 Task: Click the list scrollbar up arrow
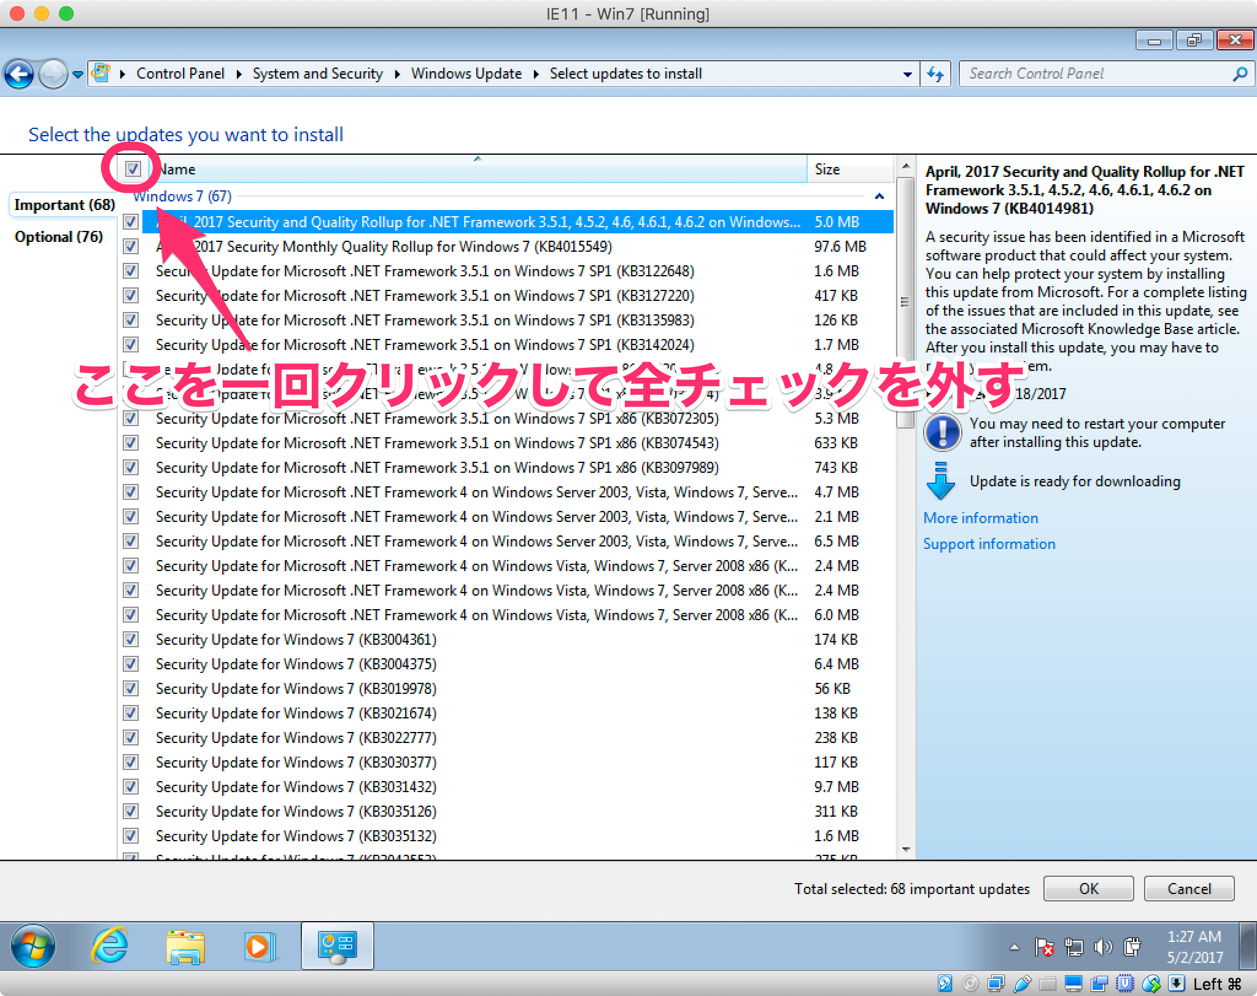[x=905, y=166]
